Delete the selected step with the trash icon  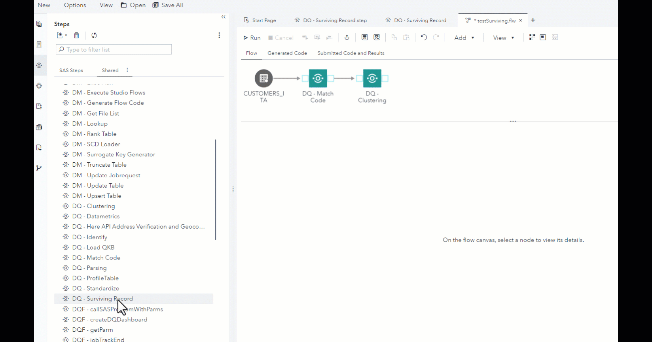point(76,35)
